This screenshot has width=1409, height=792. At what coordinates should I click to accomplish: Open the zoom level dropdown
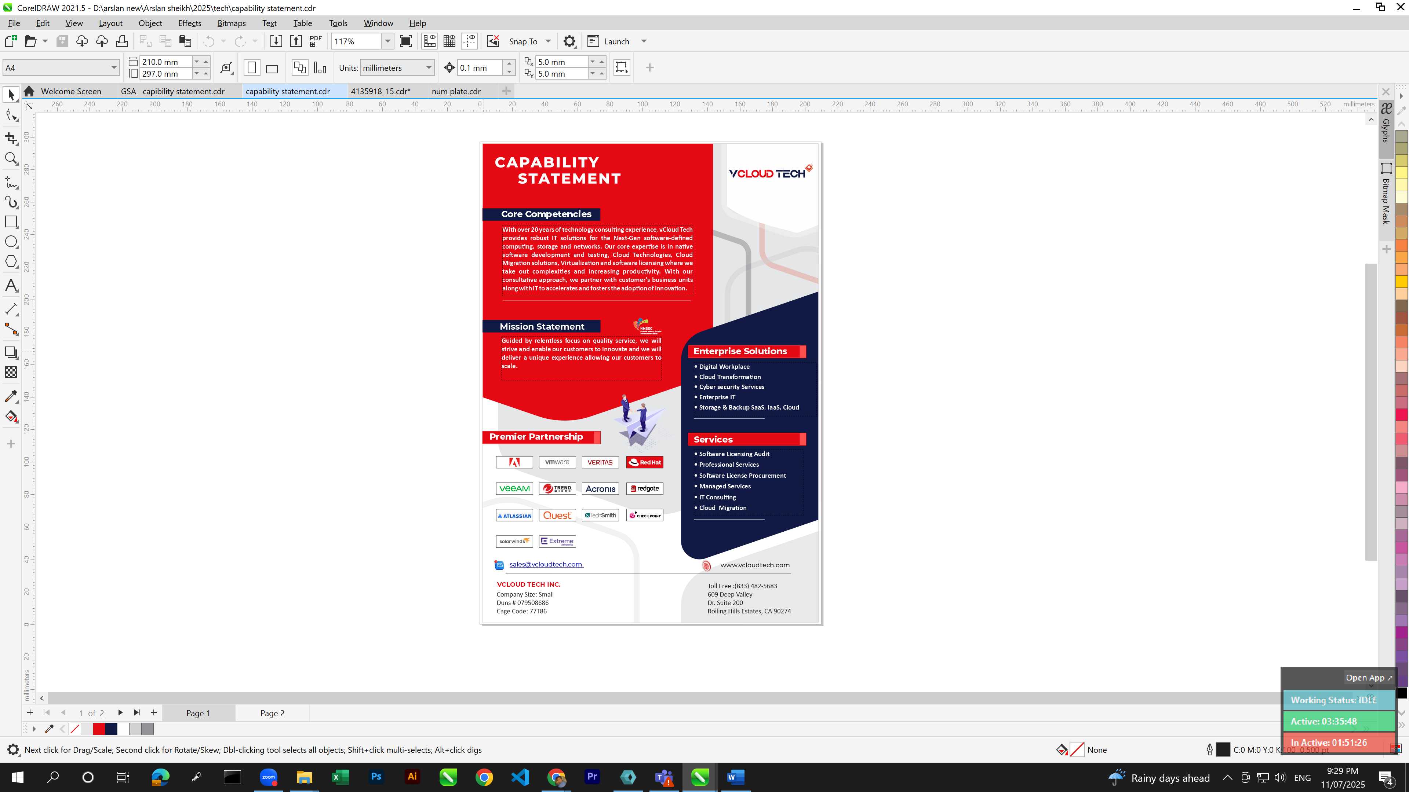point(387,41)
